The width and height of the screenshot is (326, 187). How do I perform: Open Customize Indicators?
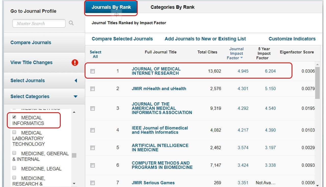292,39
